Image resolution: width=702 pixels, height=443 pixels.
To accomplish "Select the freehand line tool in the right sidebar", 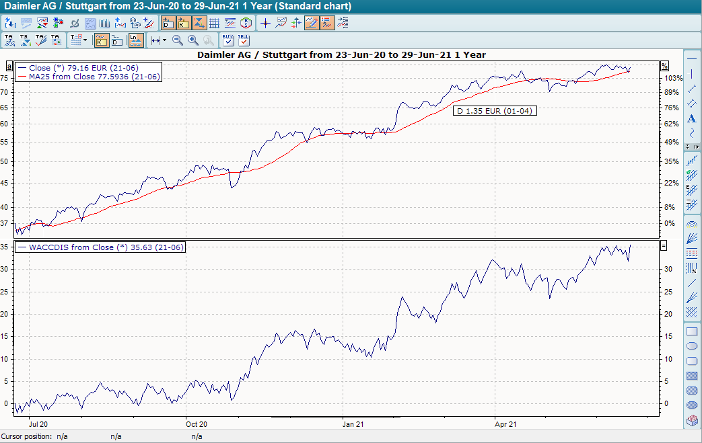I will coord(691,133).
